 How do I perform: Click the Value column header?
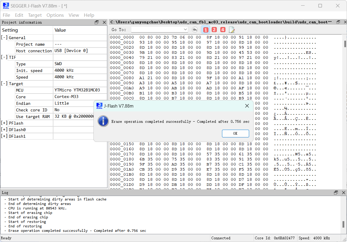pos(80,30)
